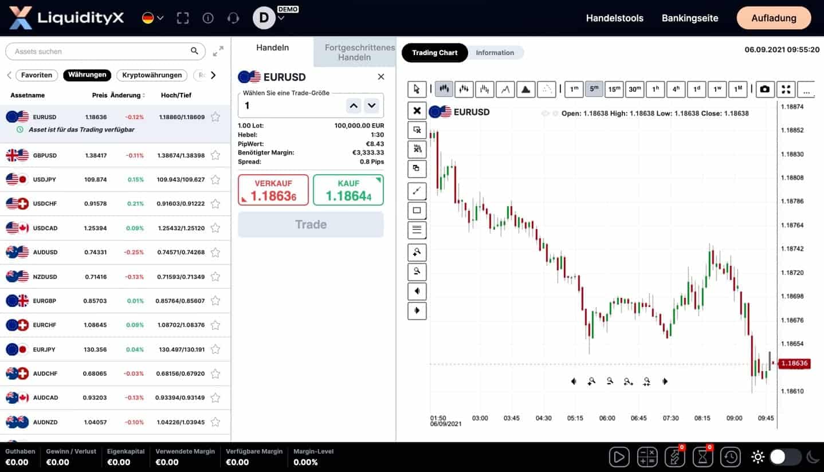Image resolution: width=824 pixels, height=472 pixels.
Task: Take a chart snapshot with the camera icon
Action: click(764, 89)
